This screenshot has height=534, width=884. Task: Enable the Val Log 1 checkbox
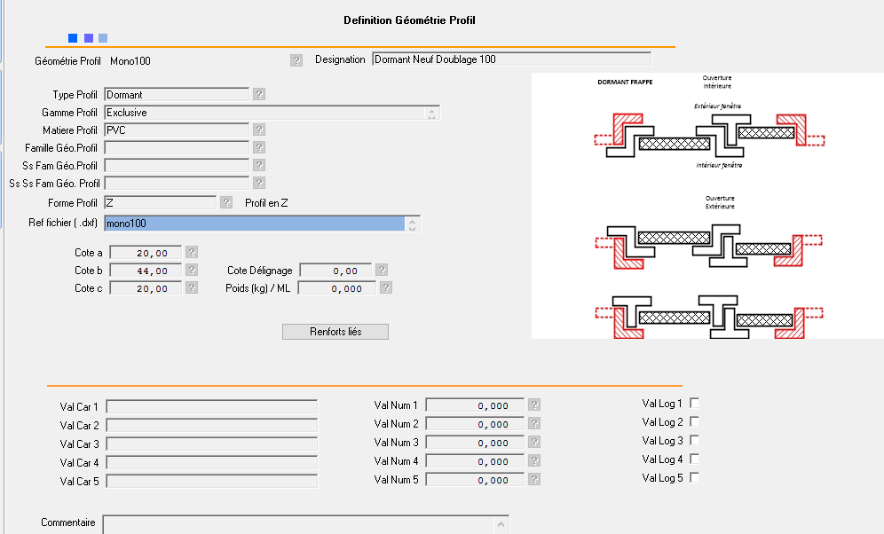click(694, 403)
